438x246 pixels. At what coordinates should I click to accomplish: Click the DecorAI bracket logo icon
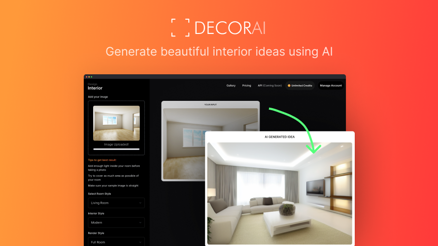tap(180, 28)
